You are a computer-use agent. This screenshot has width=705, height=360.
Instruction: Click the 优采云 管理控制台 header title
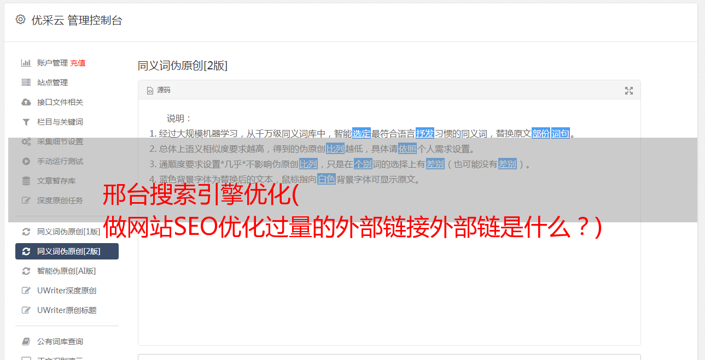click(x=77, y=20)
